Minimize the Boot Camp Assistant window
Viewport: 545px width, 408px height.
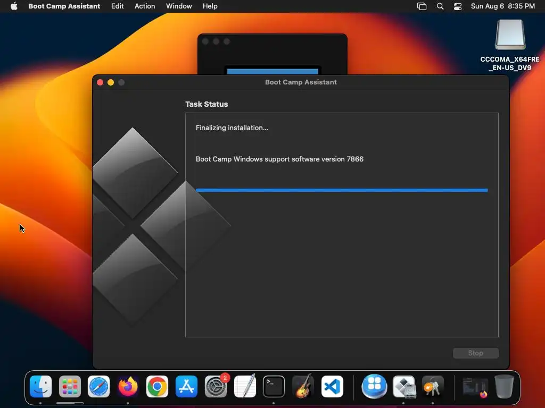coord(111,82)
